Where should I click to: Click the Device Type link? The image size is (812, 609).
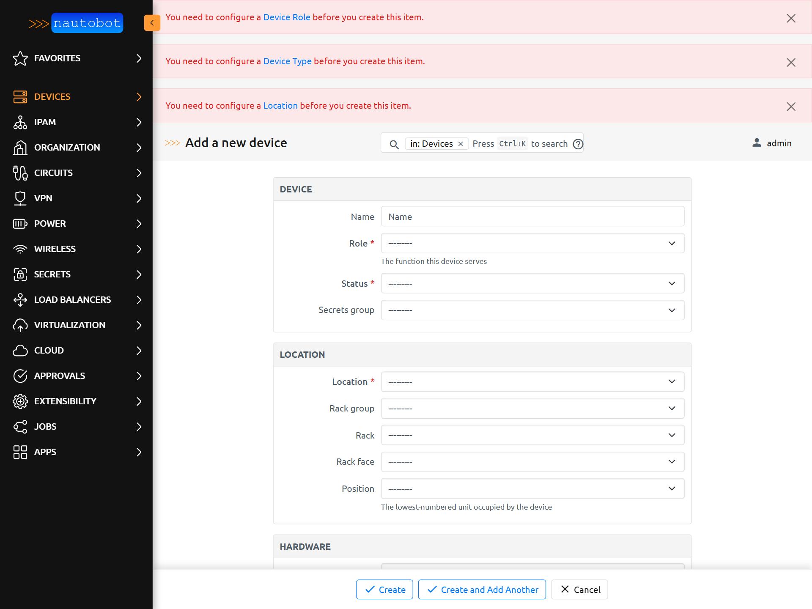click(x=287, y=61)
